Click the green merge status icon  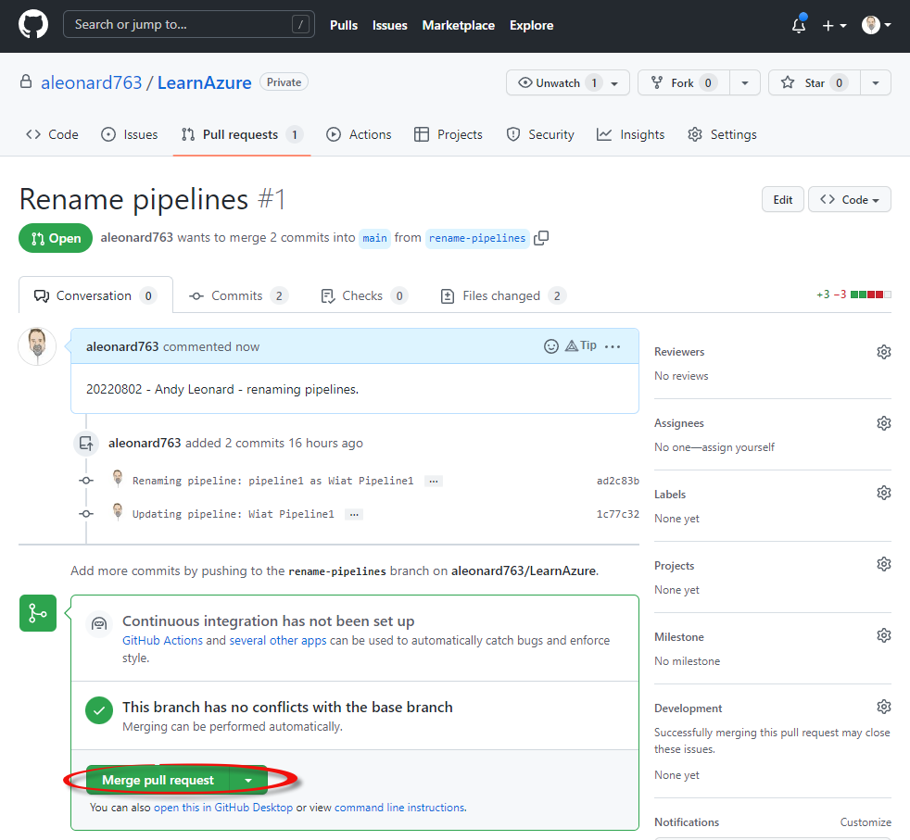tap(38, 613)
